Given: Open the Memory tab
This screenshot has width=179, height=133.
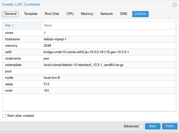Looking at the screenshot, I should (87, 14).
